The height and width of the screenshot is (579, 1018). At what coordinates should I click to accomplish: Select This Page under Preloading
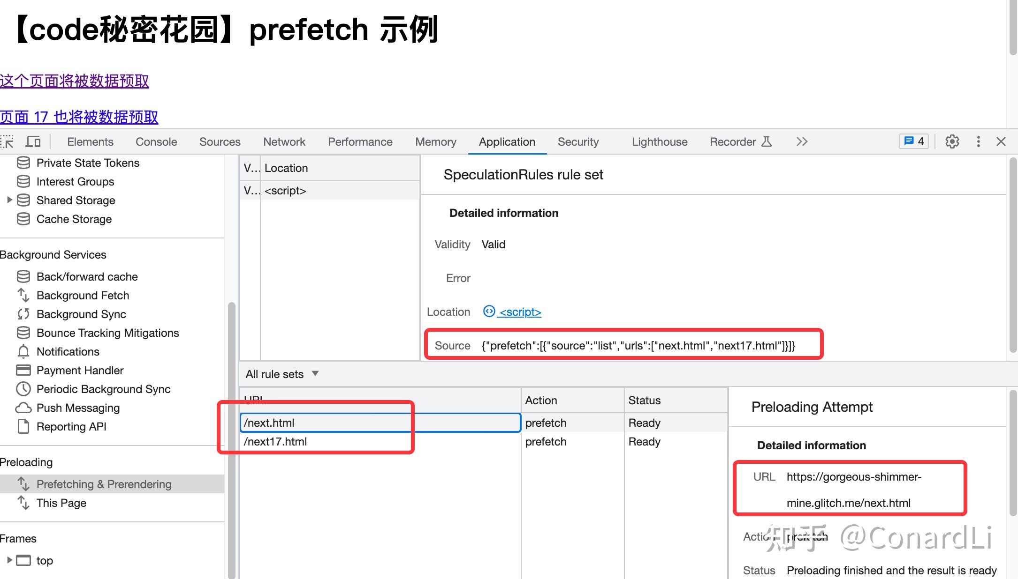pos(61,503)
